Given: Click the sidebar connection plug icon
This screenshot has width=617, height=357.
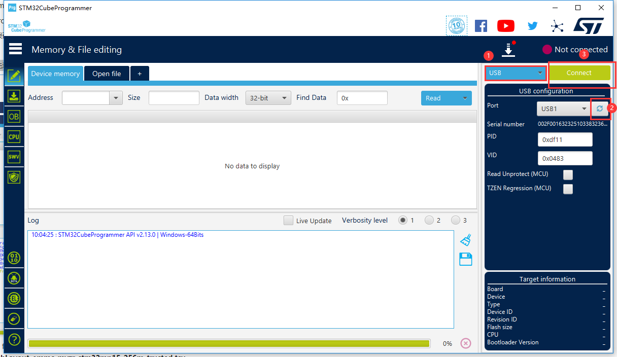Looking at the screenshot, I should (x=14, y=318).
